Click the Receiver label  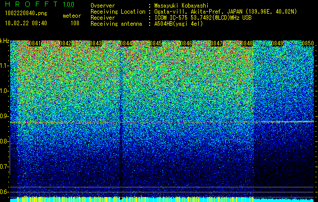[x=103, y=18]
